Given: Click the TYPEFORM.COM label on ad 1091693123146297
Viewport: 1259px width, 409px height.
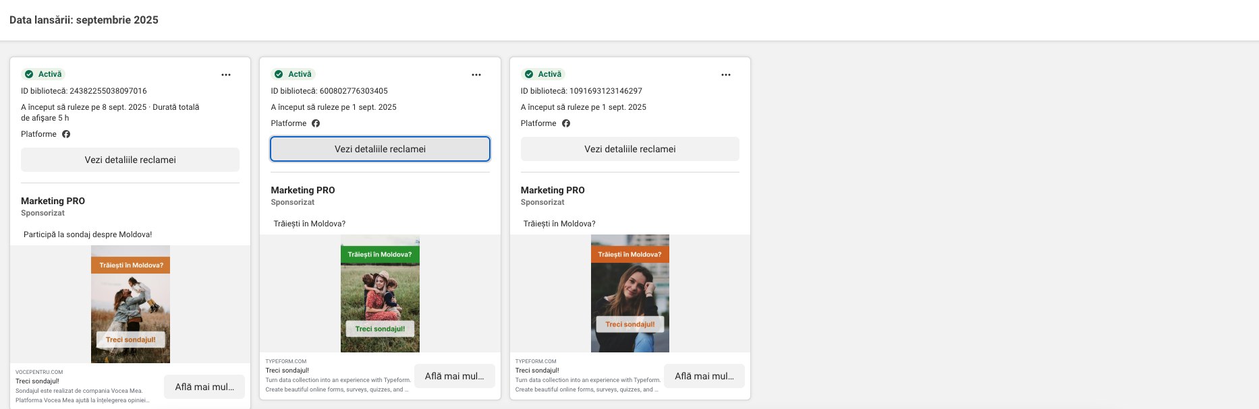Looking at the screenshot, I should tap(536, 361).
